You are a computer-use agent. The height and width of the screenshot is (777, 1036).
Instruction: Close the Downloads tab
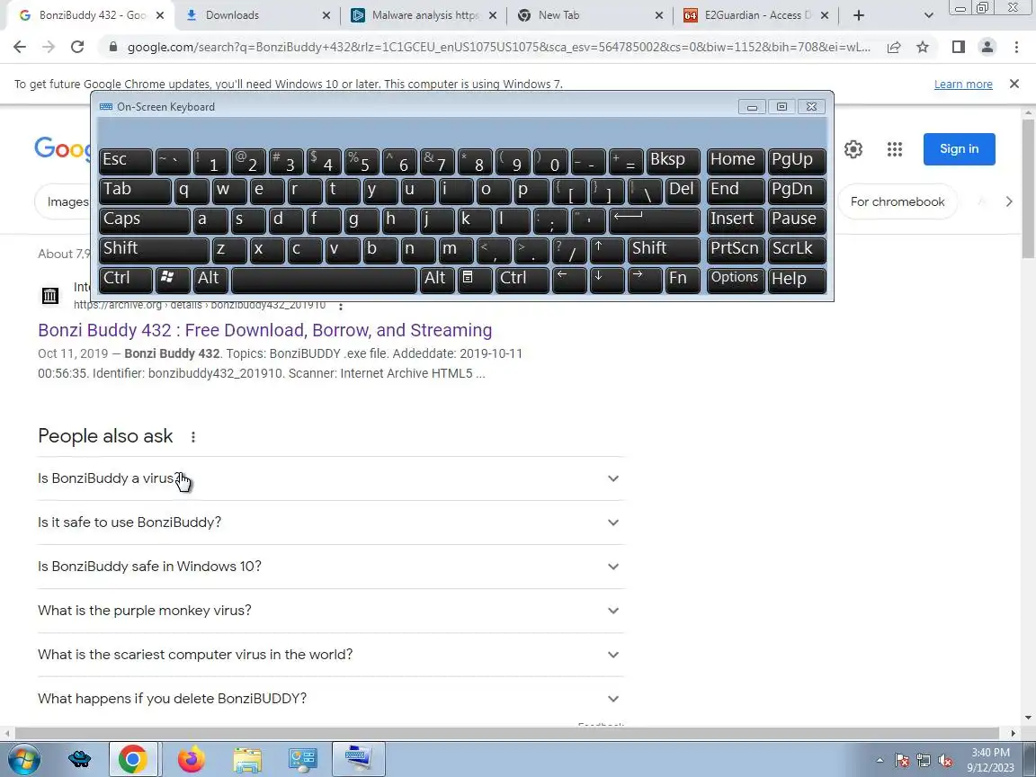point(326,15)
